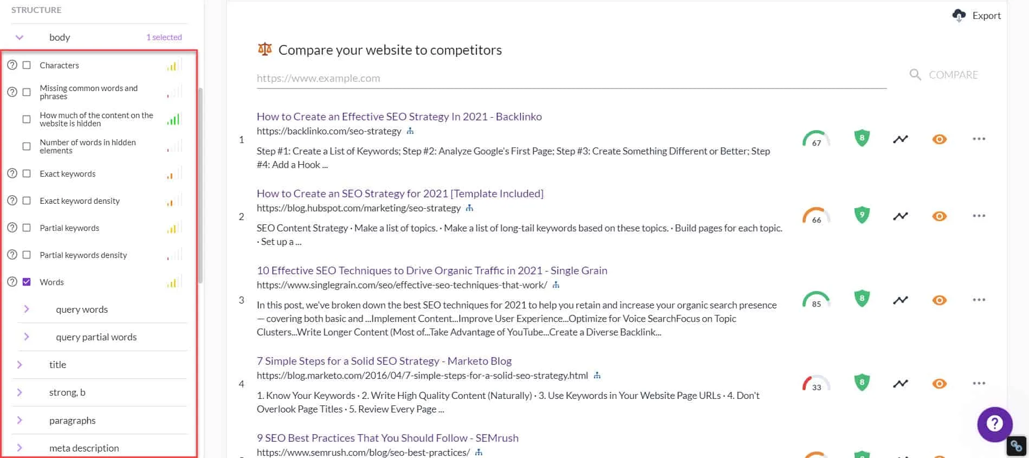Click the Export cloud icon
1029x458 pixels.
pyautogui.click(x=959, y=15)
